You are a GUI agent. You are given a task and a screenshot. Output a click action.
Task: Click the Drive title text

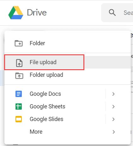click(37, 13)
